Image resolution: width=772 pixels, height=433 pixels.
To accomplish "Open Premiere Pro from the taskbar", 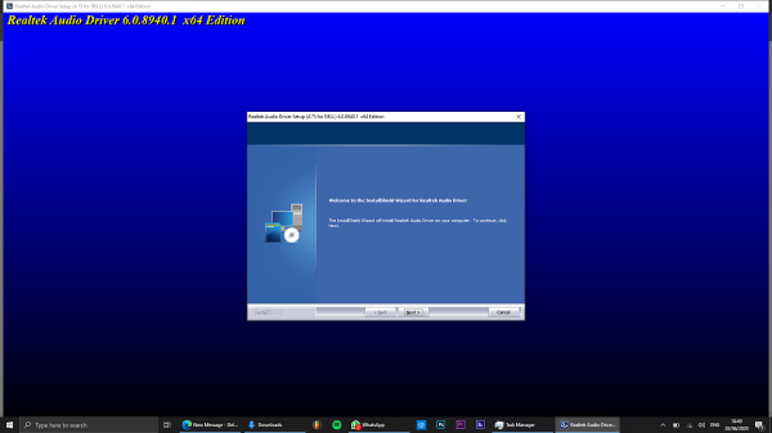I will [460, 425].
